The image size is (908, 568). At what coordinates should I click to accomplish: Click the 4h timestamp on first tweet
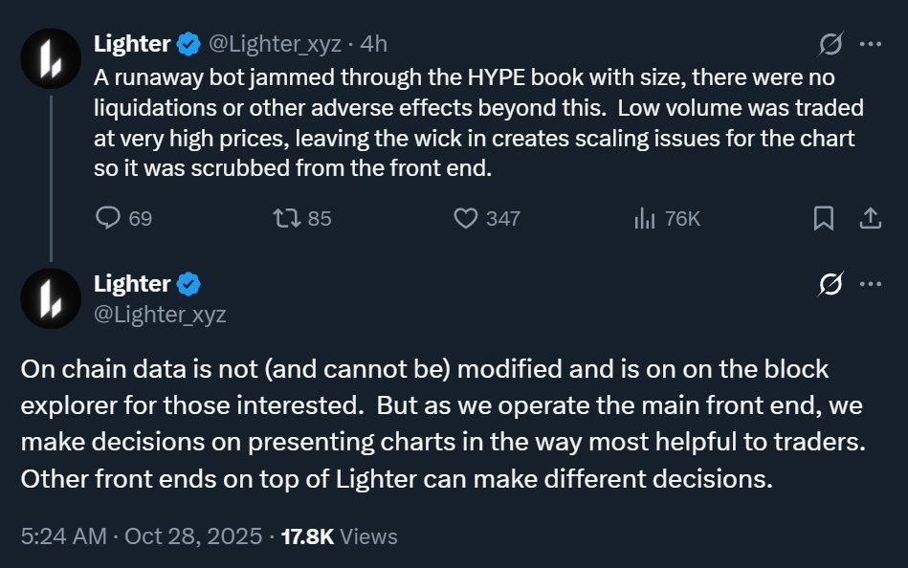pos(373,43)
